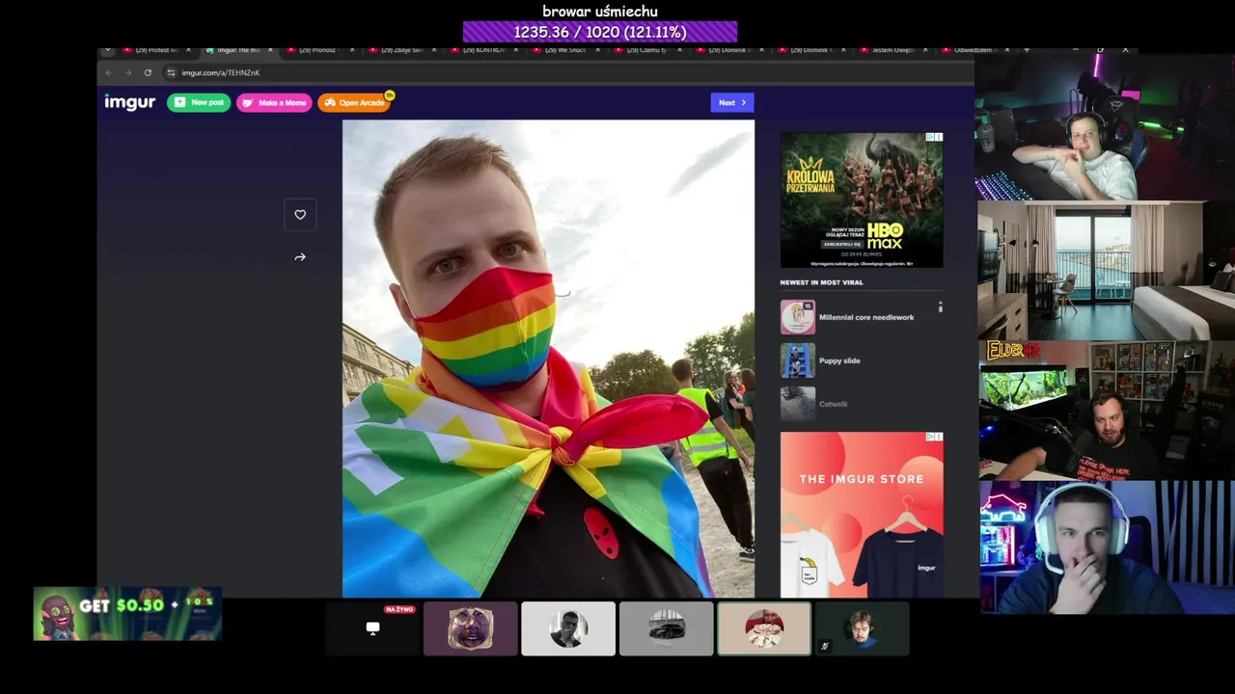Switch to the Protest YouTube tab
The height and width of the screenshot is (694, 1235).
pos(155,50)
